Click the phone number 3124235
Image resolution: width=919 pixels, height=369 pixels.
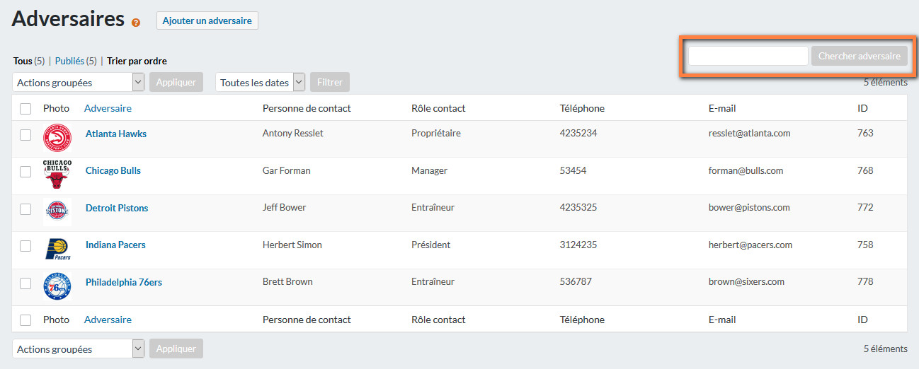(x=578, y=245)
